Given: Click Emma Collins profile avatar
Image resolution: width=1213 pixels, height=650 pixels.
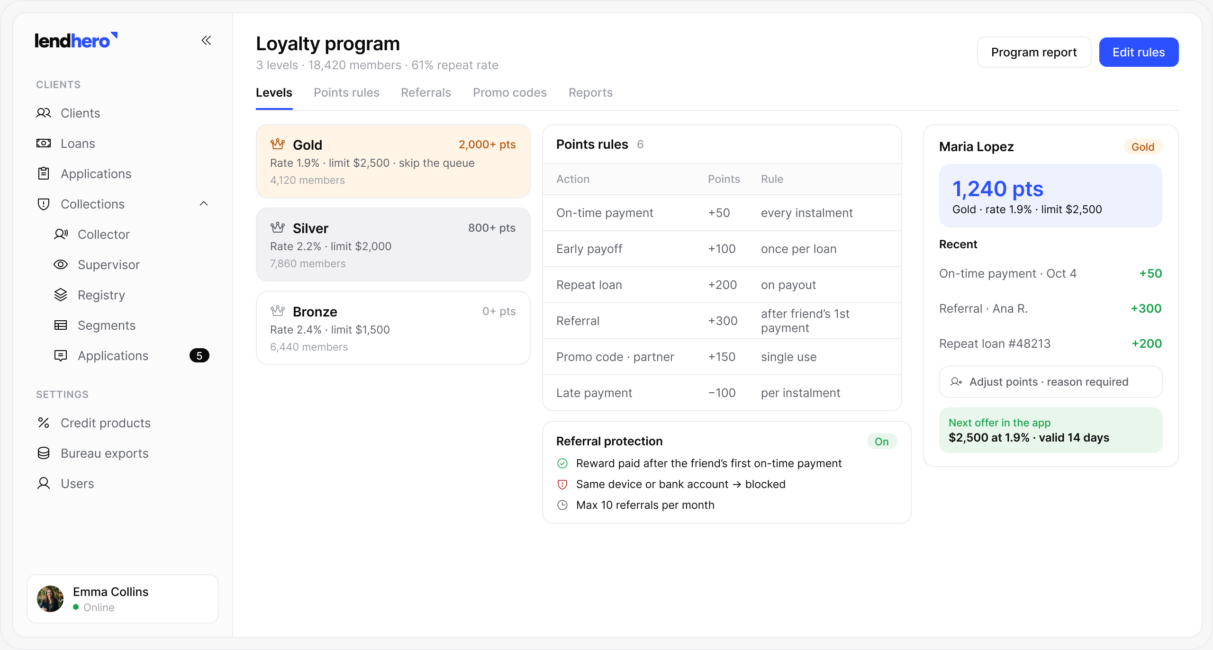Looking at the screenshot, I should (x=50, y=599).
